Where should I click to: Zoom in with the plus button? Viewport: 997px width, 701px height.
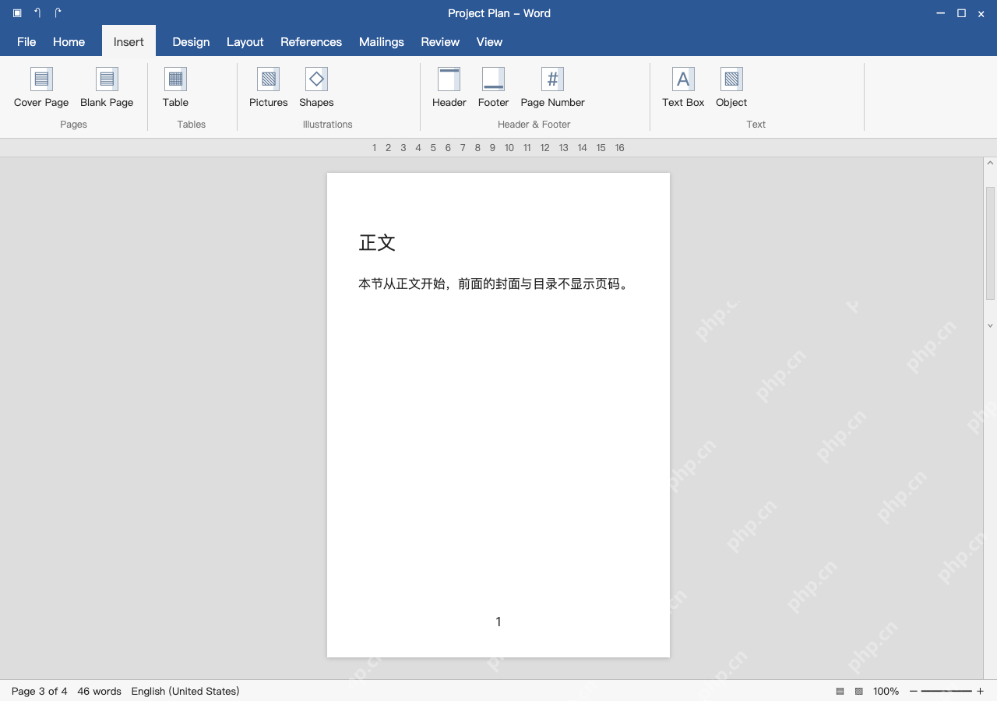[980, 691]
